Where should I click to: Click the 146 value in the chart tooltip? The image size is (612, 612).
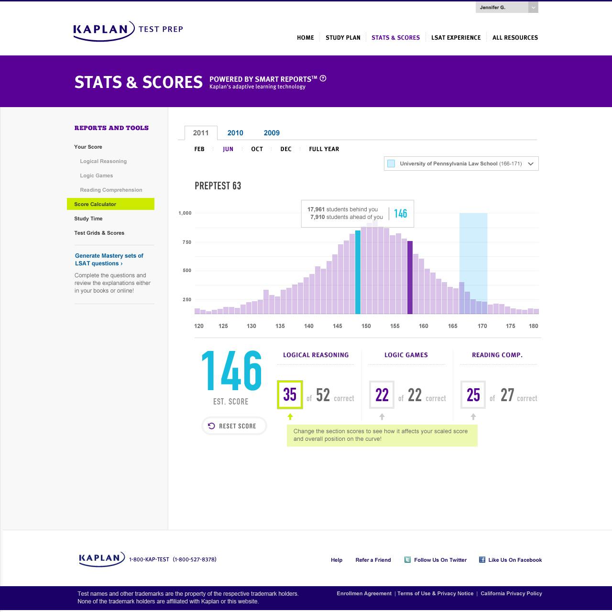401,213
